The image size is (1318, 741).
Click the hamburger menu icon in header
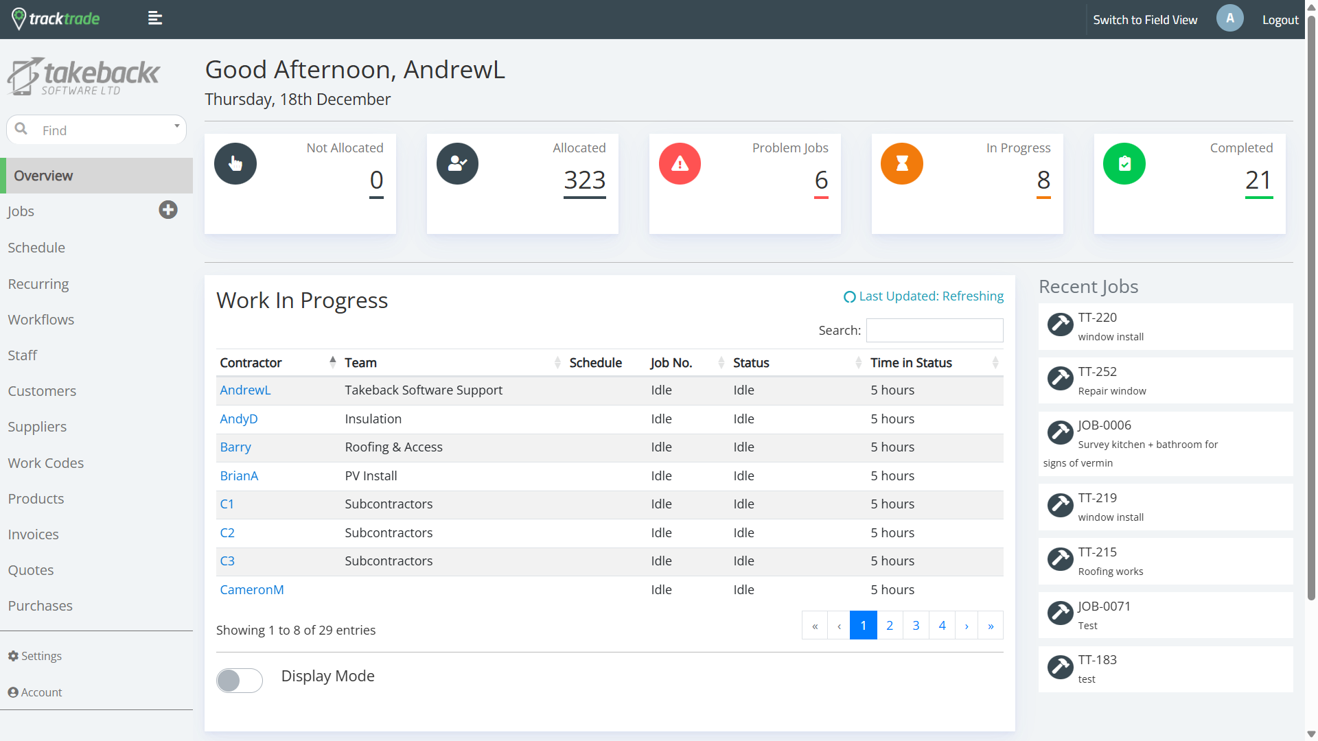click(155, 19)
